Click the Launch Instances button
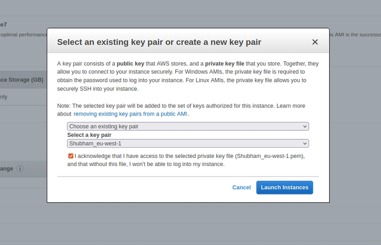This screenshot has width=381, height=245. tap(284, 187)
